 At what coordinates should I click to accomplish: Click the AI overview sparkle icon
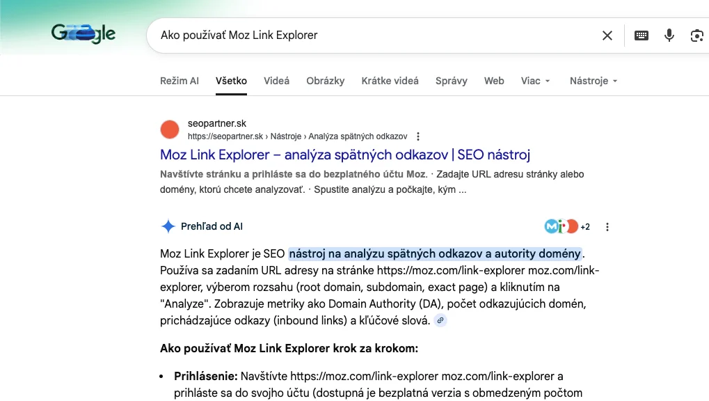pyautogui.click(x=168, y=226)
